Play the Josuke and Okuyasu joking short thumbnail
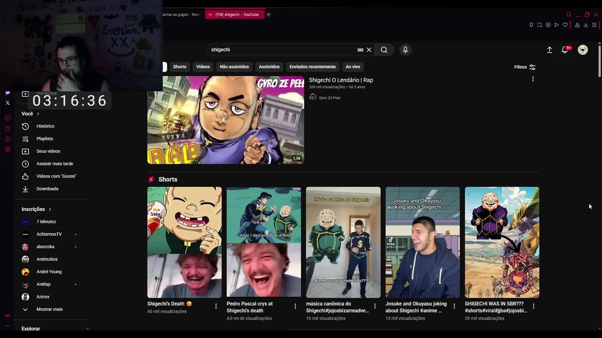The width and height of the screenshot is (602, 338). pyautogui.click(x=422, y=242)
